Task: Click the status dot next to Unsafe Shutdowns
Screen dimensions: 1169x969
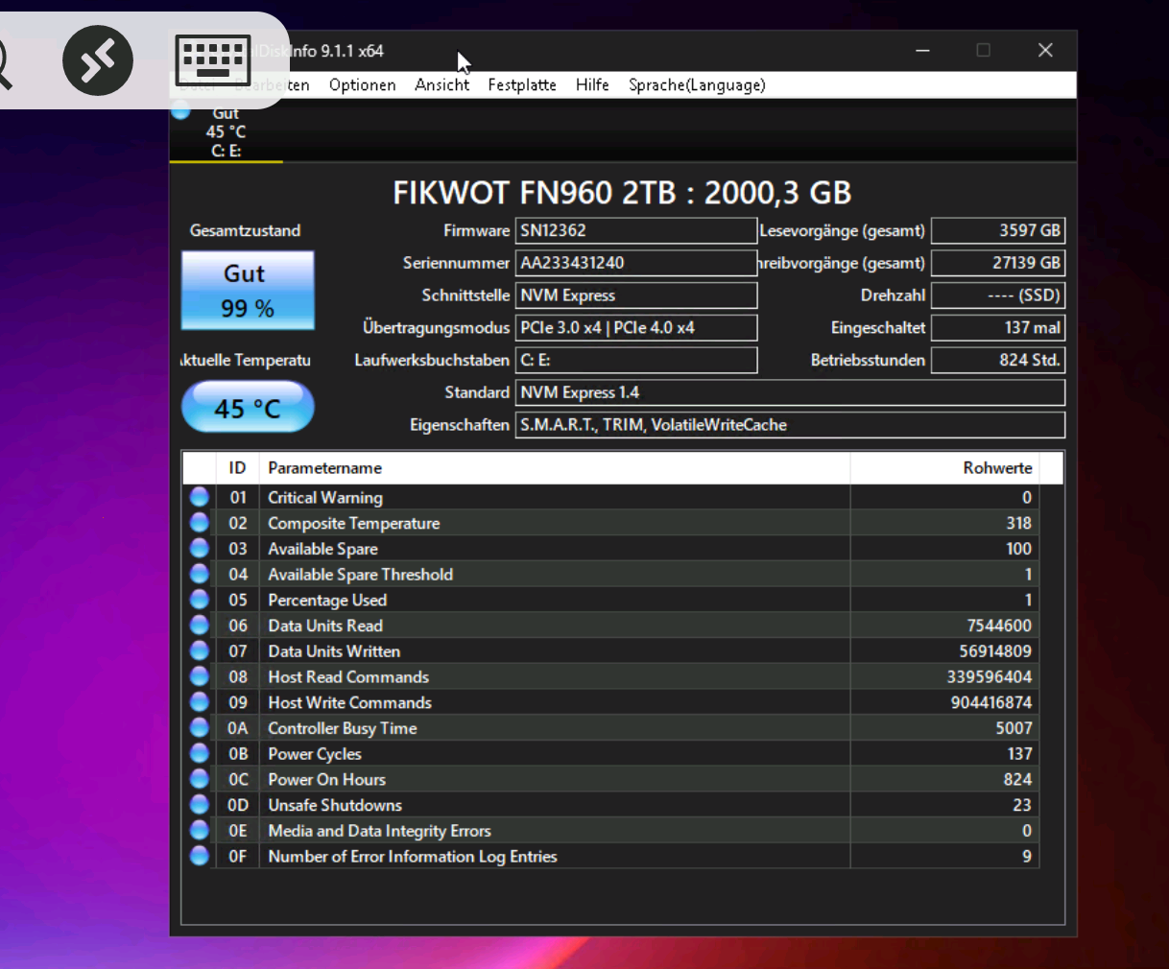Action: click(x=199, y=804)
